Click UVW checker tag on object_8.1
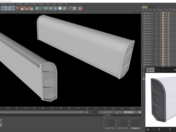Viewport: 176px width, 132px height. click(169, 21)
